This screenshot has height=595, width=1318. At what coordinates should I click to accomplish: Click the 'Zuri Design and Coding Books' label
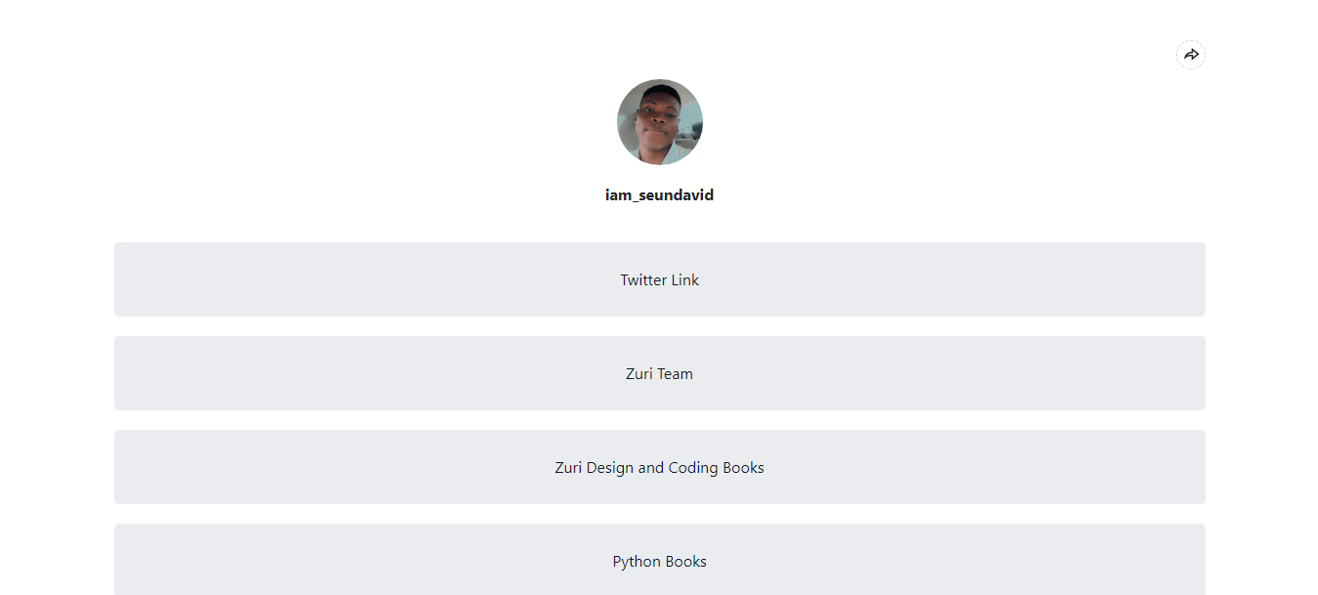click(660, 468)
